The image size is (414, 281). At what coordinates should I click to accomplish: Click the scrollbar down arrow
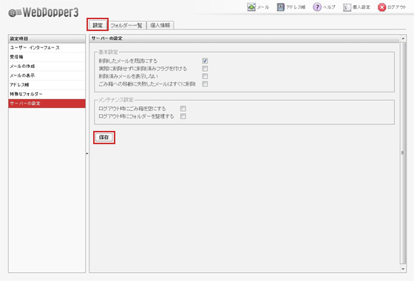[x=403, y=269]
